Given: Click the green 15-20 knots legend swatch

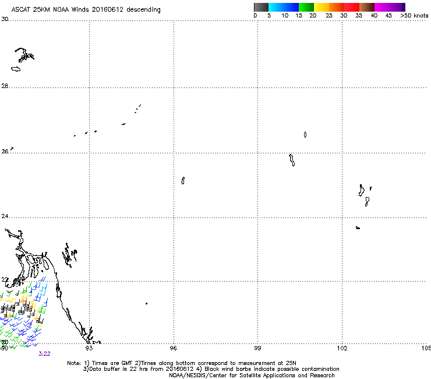Looking at the screenshot, I should pos(306,7).
